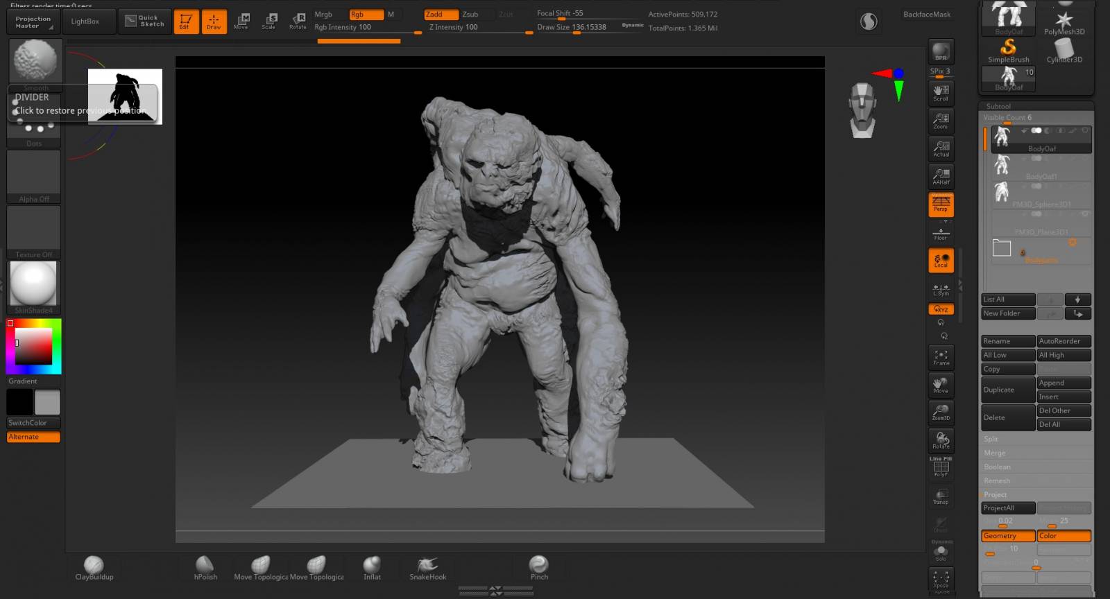1110x599 pixels.
Task: Select the ClayBuildup brush
Action: click(x=94, y=567)
